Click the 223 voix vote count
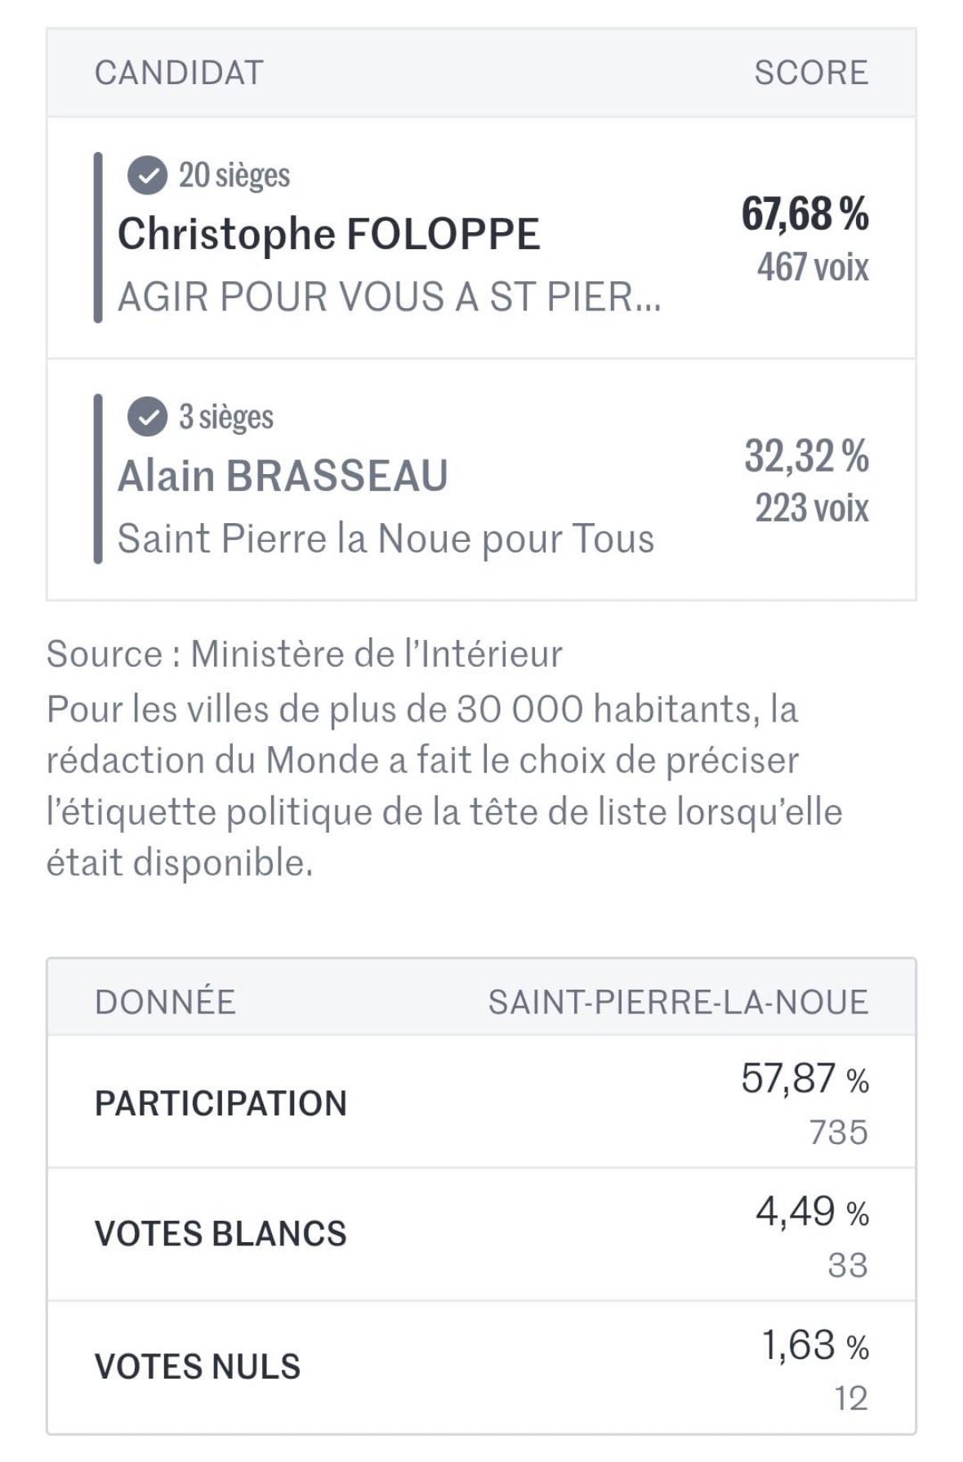The image size is (963, 1462). (x=811, y=508)
